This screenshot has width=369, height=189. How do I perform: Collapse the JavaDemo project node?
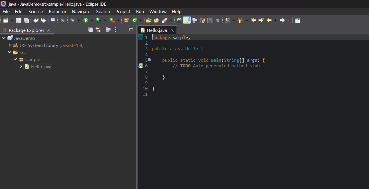coord(4,38)
